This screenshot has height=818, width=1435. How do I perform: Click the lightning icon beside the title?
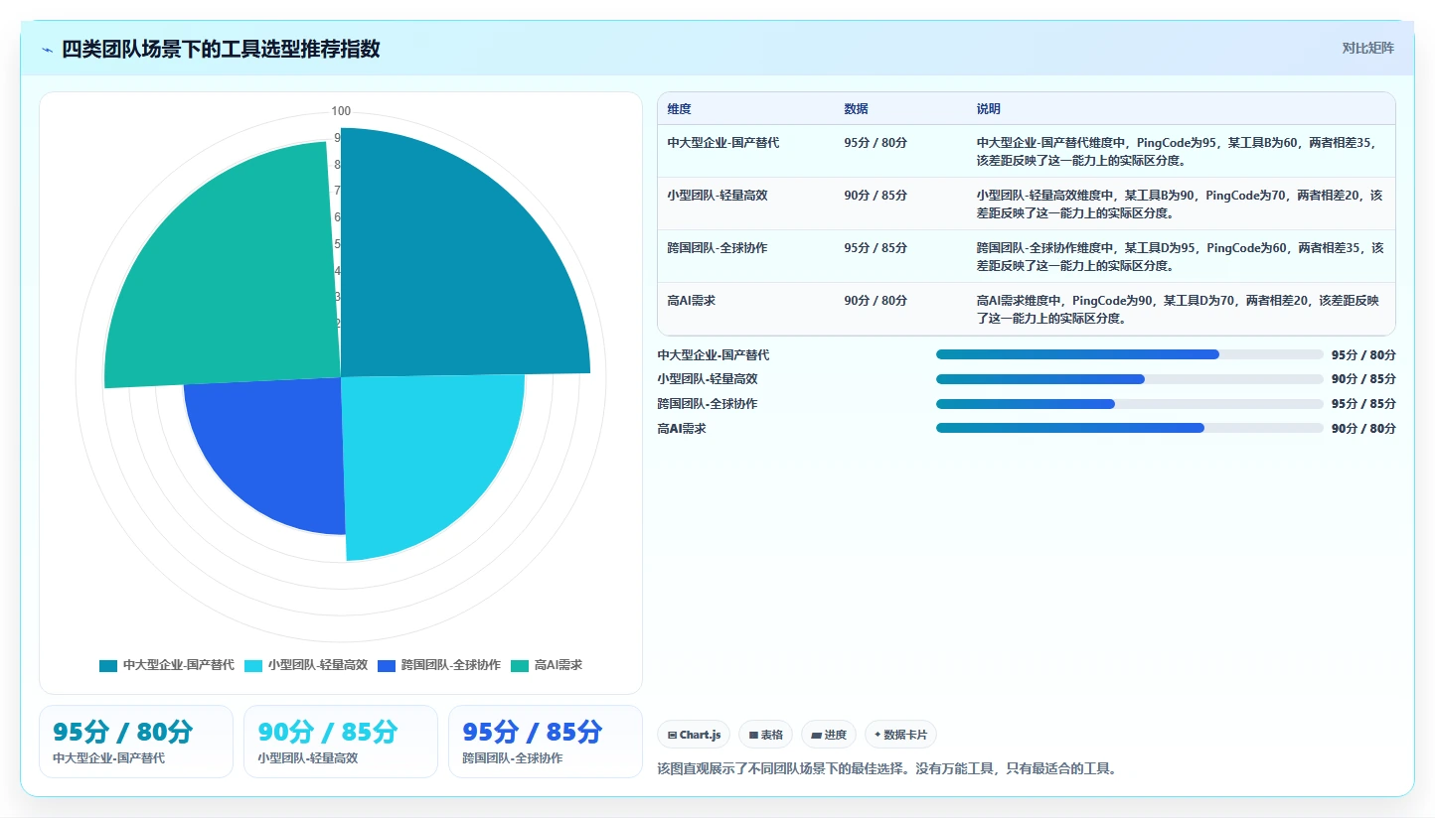47,50
